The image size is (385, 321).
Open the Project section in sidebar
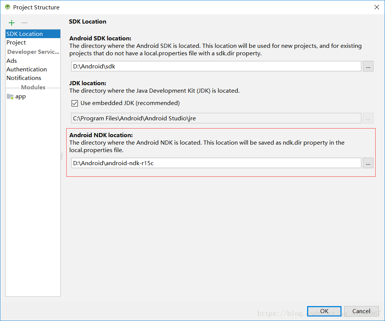pyautogui.click(x=16, y=43)
